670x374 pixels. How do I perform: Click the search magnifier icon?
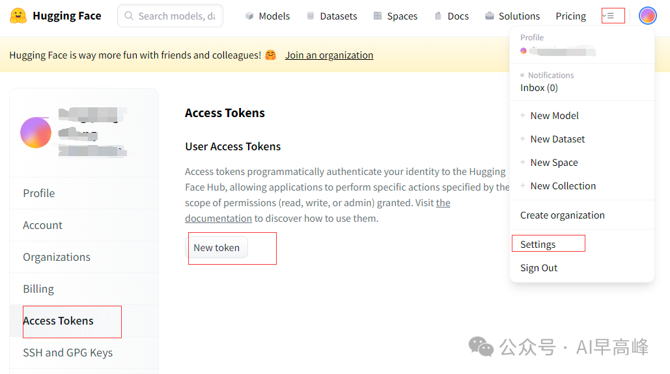tap(129, 16)
